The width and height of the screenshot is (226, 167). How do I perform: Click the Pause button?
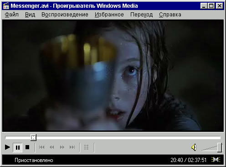(18, 147)
